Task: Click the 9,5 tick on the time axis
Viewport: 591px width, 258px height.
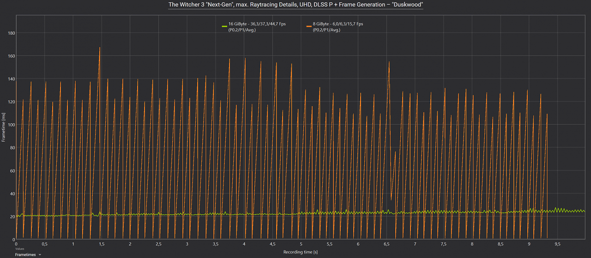Action: [557, 244]
